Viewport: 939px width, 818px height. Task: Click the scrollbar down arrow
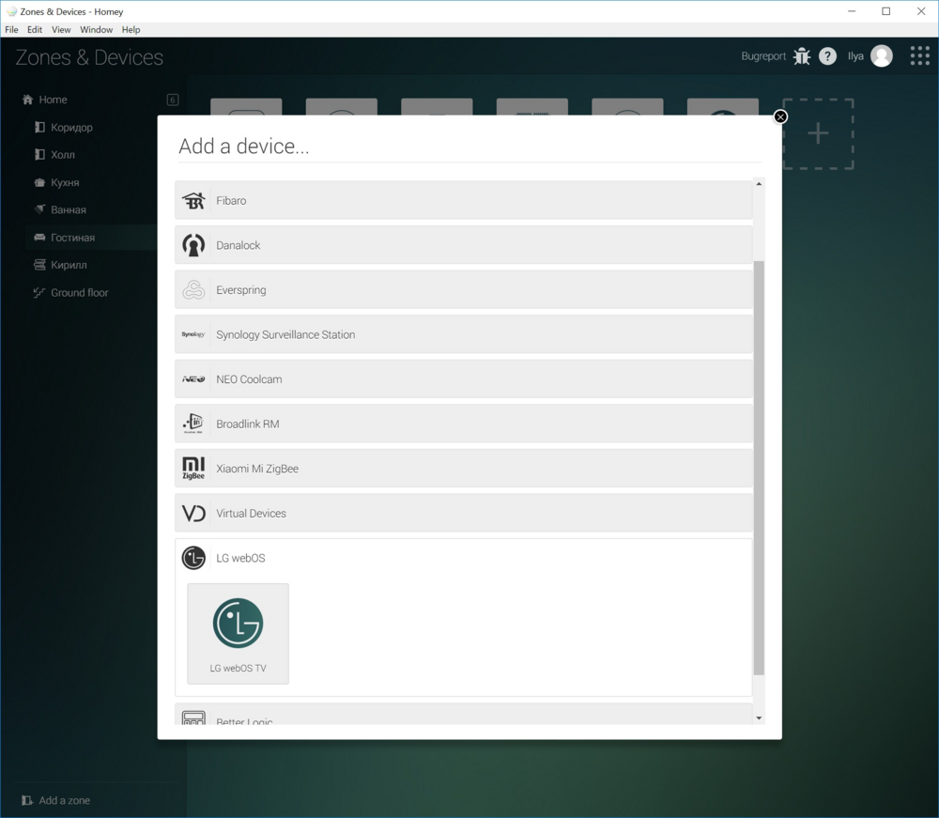[x=759, y=718]
